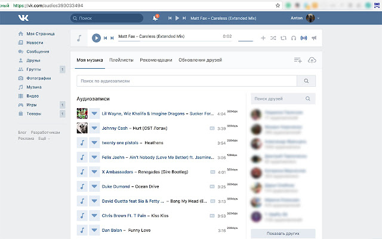382x239 pixels.
Task: Click the audio search magnifier button
Action: click(306, 81)
